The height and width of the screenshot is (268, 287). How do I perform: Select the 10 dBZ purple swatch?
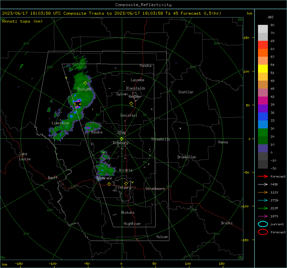[263, 148]
